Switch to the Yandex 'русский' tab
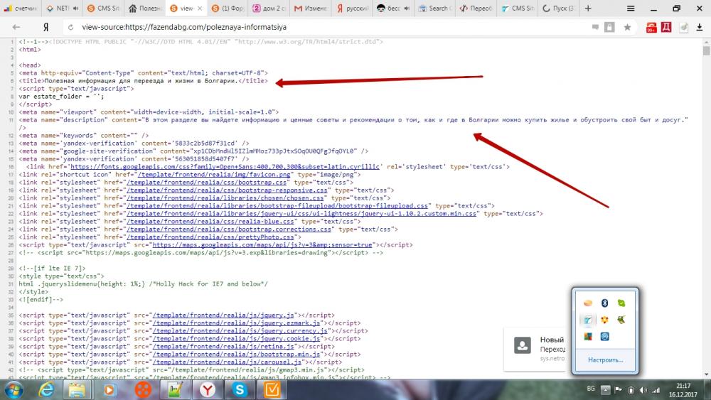 tap(352, 8)
